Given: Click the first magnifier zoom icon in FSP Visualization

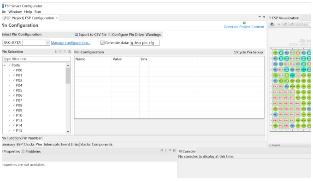Looking at the screenshot, I should tap(285, 24).
